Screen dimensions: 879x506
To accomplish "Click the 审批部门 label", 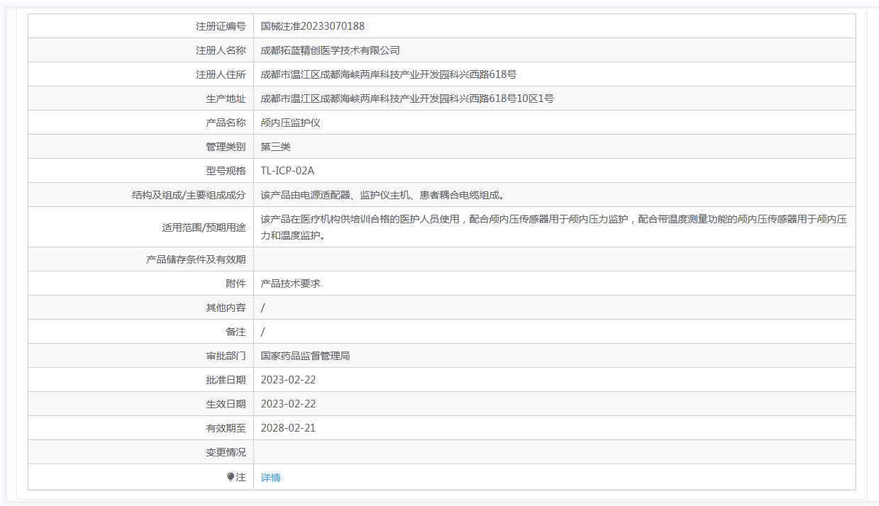I will (226, 356).
